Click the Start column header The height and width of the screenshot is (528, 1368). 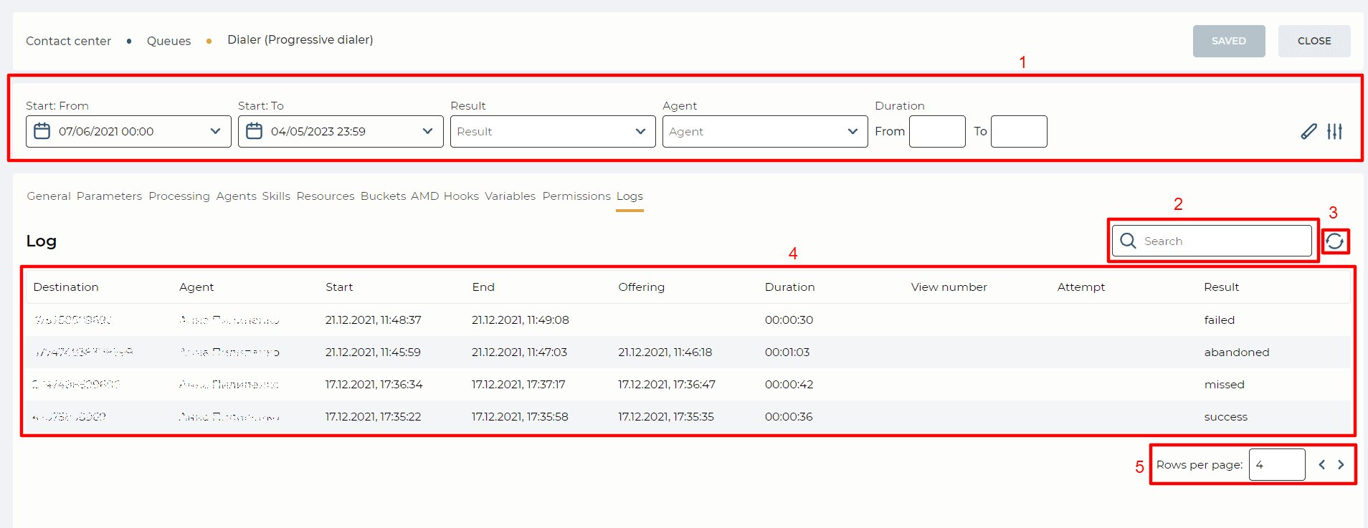pyautogui.click(x=339, y=287)
